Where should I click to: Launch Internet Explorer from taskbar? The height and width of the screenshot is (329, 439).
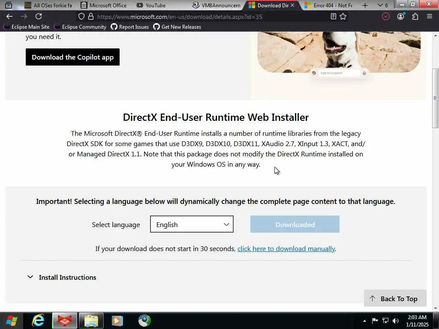(x=38, y=320)
